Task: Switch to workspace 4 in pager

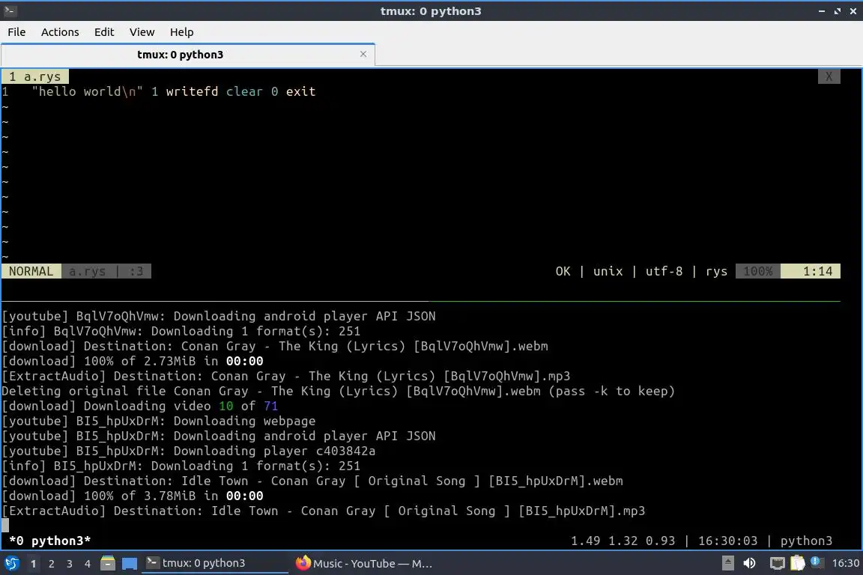Action: (x=87, y=564)
